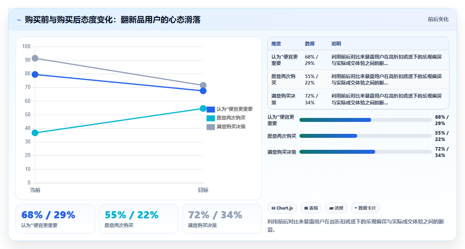465x249 pixels.
Task: Click the icon in the 进度 tag
Action: point(331,208)
